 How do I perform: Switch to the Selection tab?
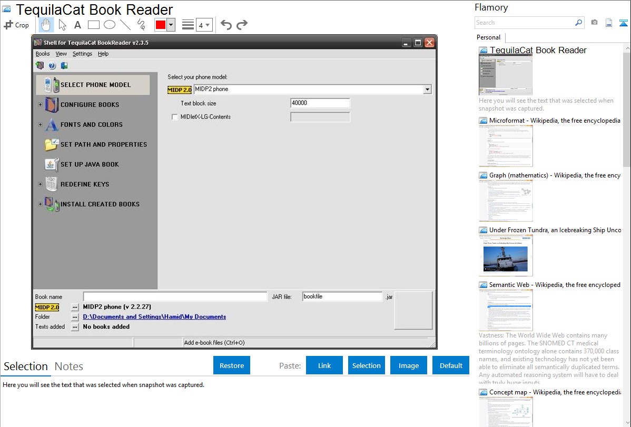pos(26,366)
